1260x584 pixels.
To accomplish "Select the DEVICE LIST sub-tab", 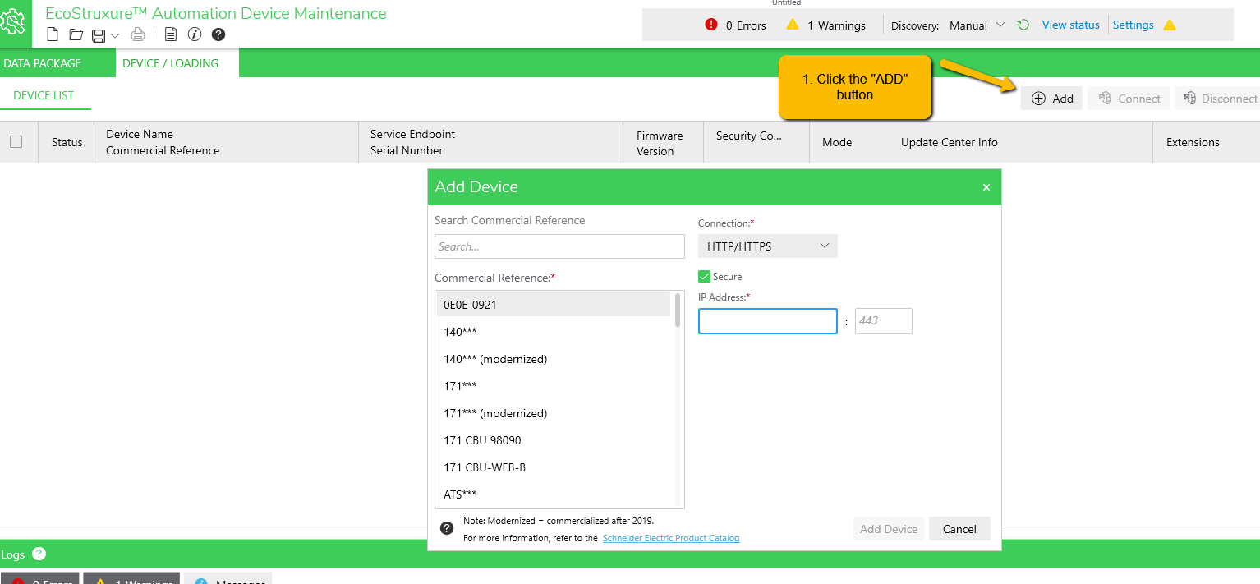I will click(x=44, y=95).
